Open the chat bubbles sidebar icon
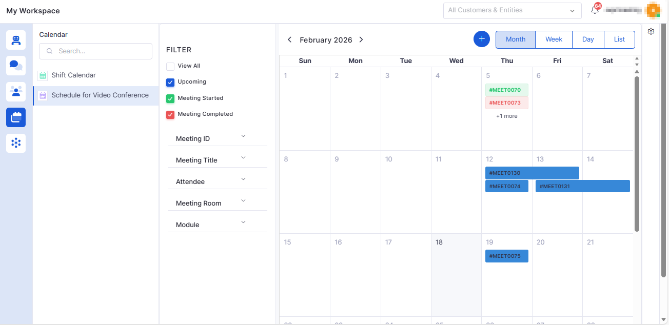Screen dimensions: 669x325 coord(16,66)
